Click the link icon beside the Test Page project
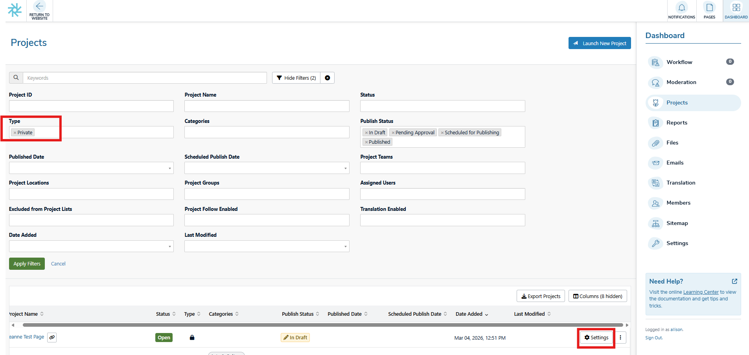Image resolution: width=749 pixels, height=355 pixels. coord(52,337)
